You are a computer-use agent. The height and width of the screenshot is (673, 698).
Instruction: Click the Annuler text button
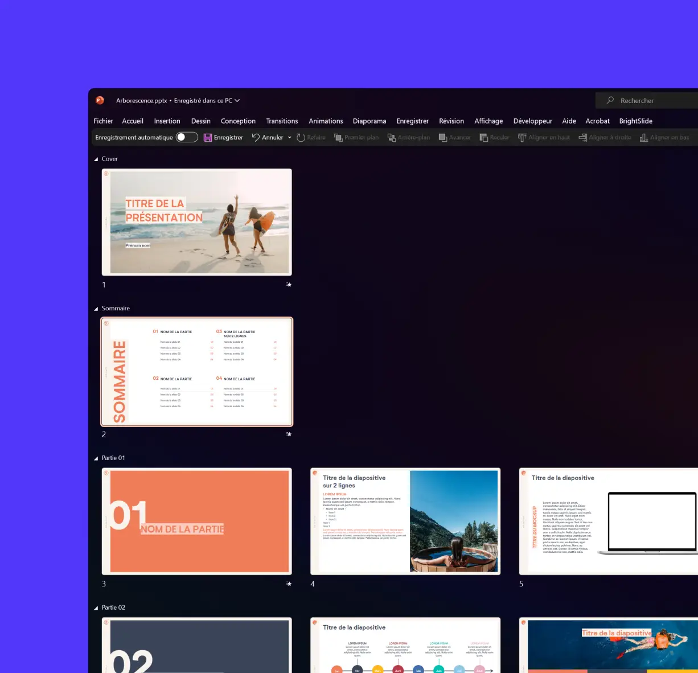click(x=272, y=137)
